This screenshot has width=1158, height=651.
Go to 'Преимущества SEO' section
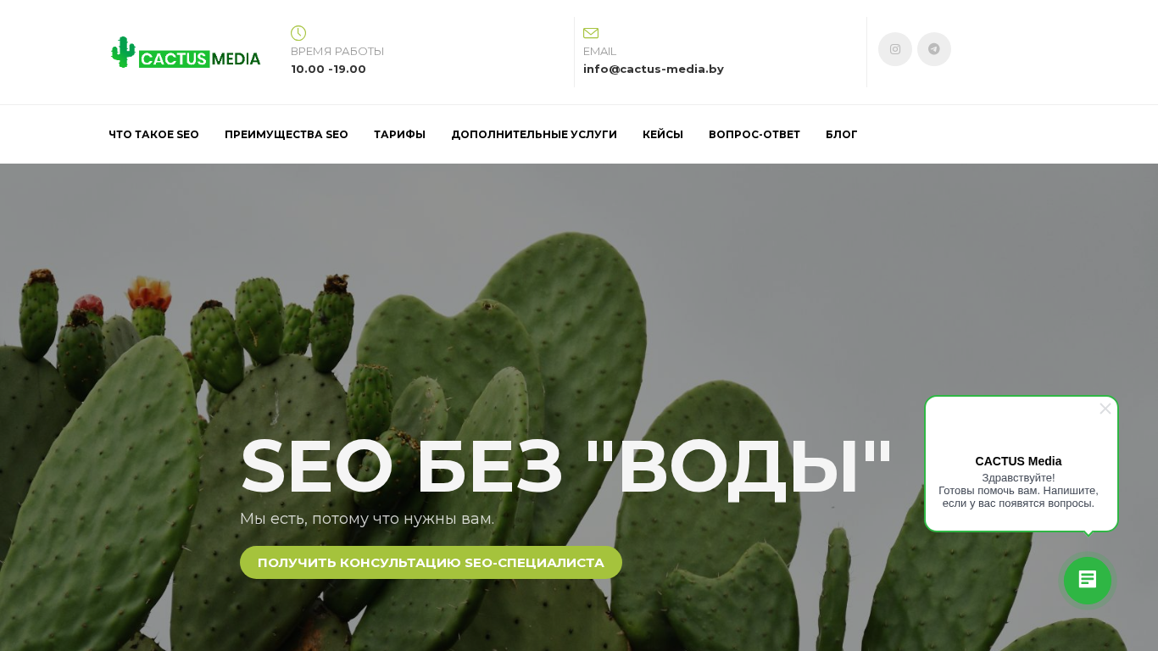[287, 135]
